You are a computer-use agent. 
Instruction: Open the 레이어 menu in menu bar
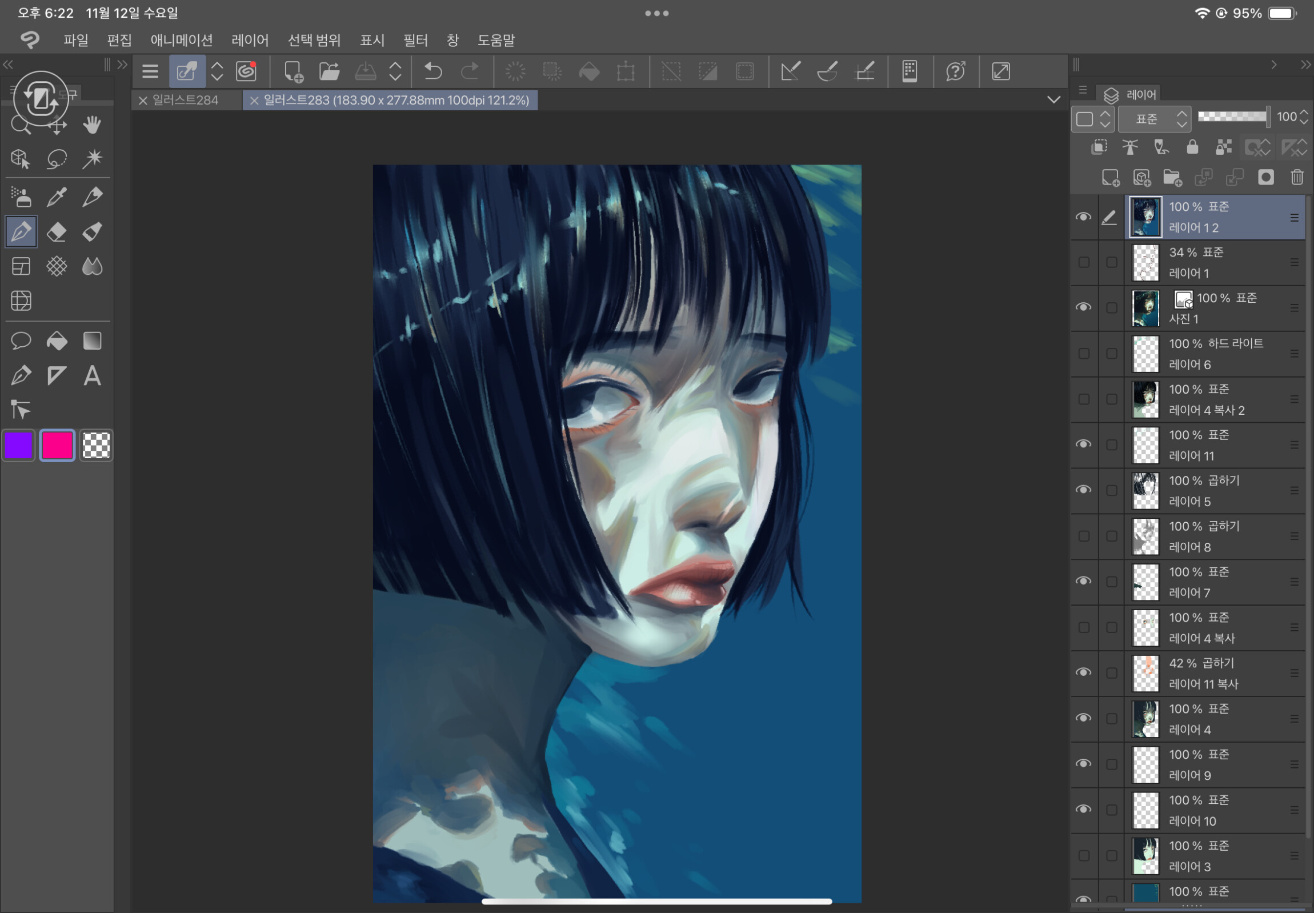pyautogui.click(x=250, y=40)
